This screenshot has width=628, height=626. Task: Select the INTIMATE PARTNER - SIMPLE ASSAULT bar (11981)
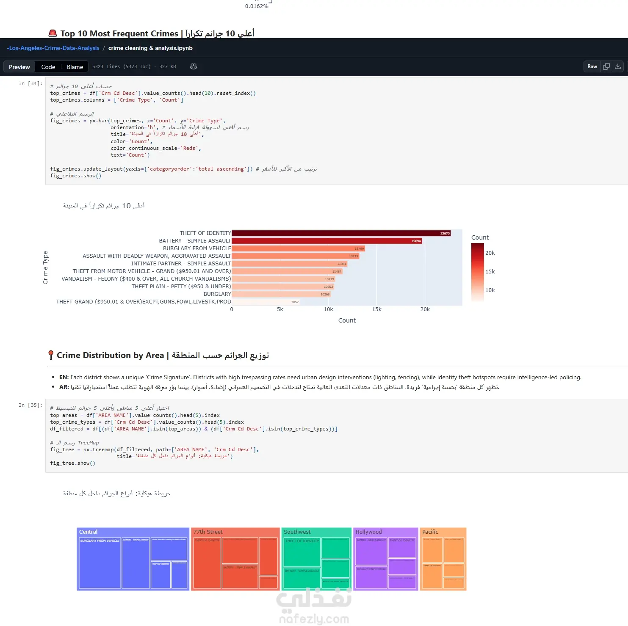[290, 264]
